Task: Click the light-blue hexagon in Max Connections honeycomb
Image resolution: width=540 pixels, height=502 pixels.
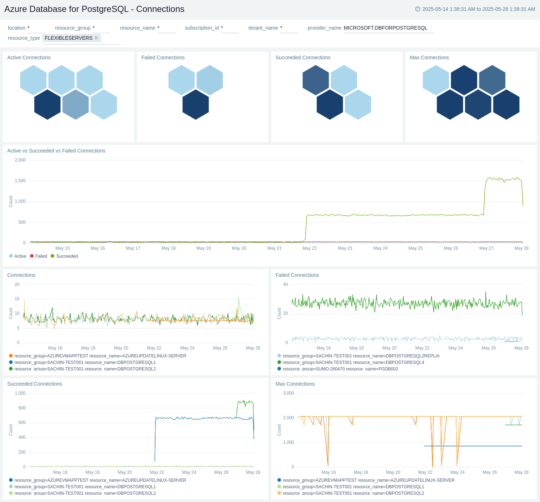Action: [x=436, y=80]
